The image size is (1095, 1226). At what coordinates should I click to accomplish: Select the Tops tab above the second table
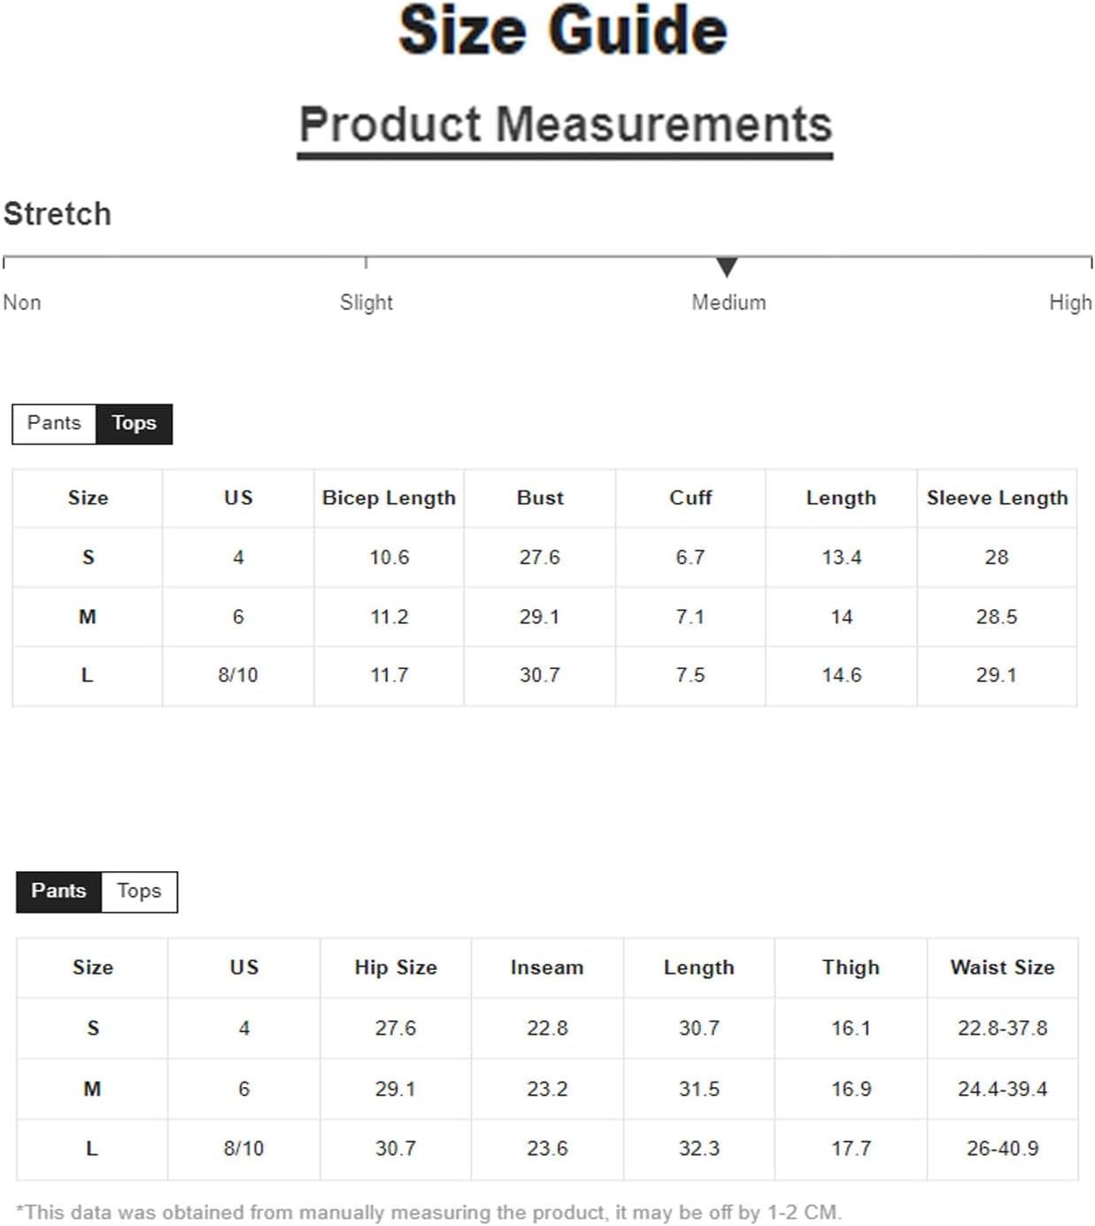coord(140,891)
